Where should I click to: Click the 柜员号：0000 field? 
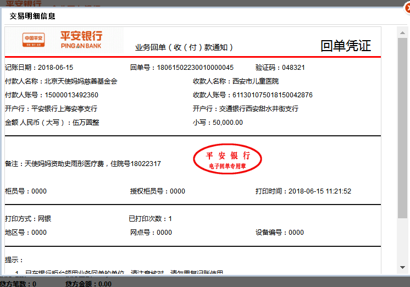26,191
